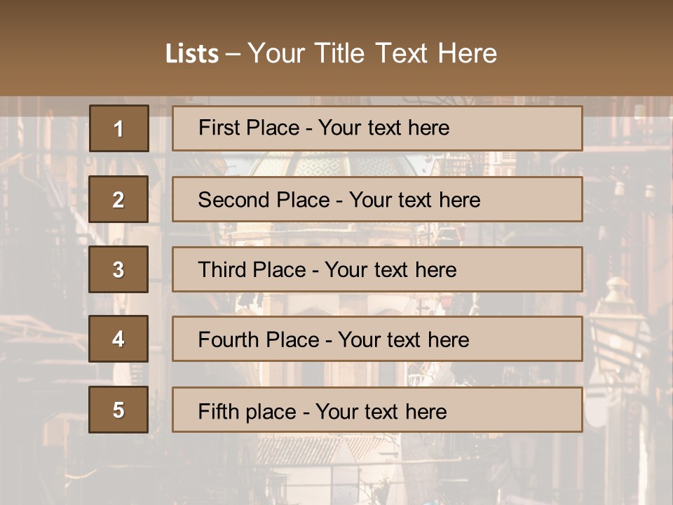Click the bold word Lists in title

(192, 53)
